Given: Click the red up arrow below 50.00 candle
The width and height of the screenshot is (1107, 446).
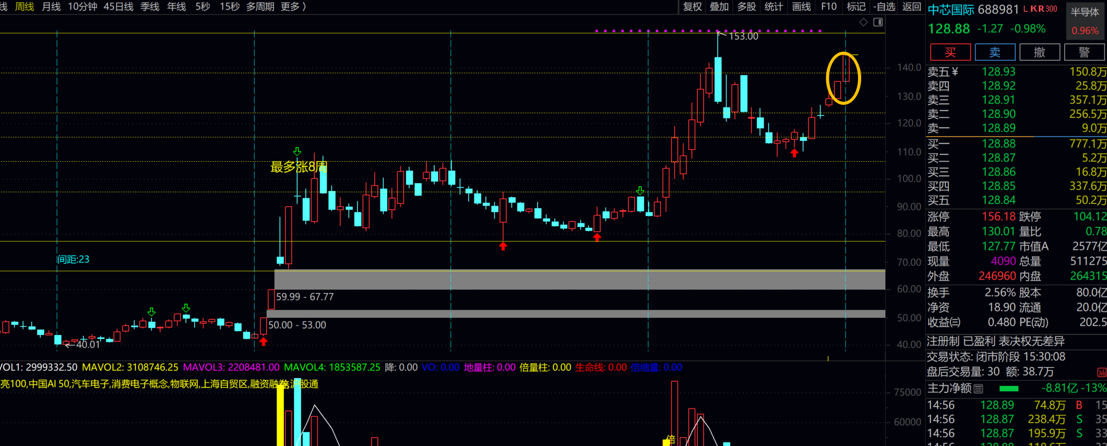Looking at the screenshot, I should tap(264, 342).
